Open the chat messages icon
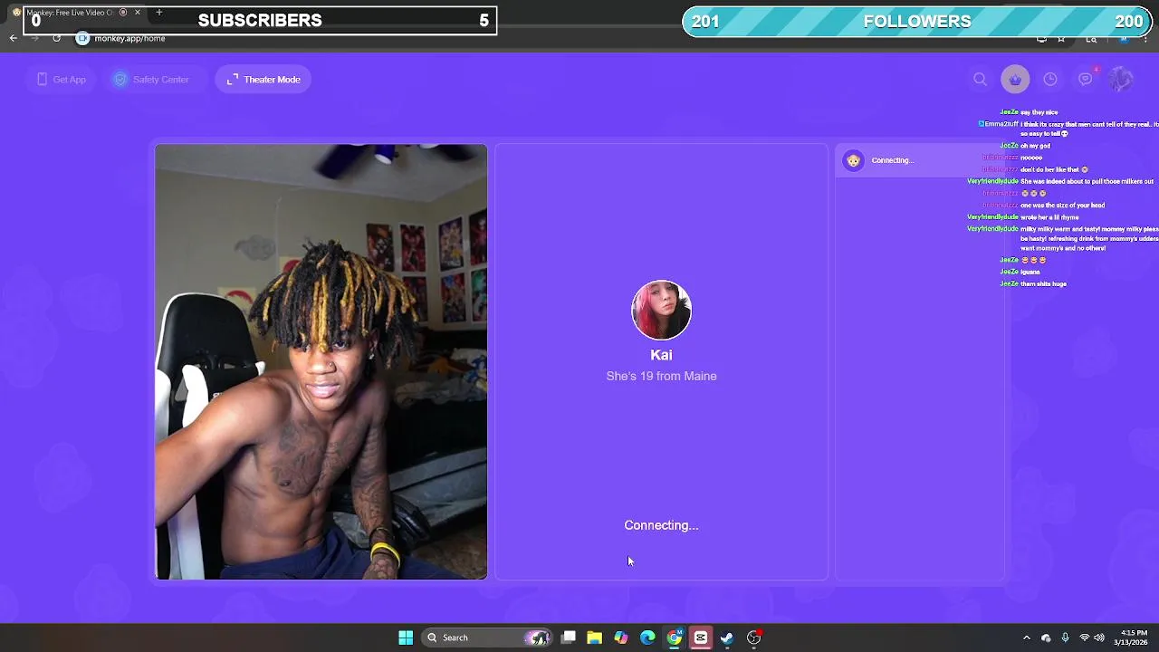Viewport: 1159px width, 652px height. [1085, 80]
